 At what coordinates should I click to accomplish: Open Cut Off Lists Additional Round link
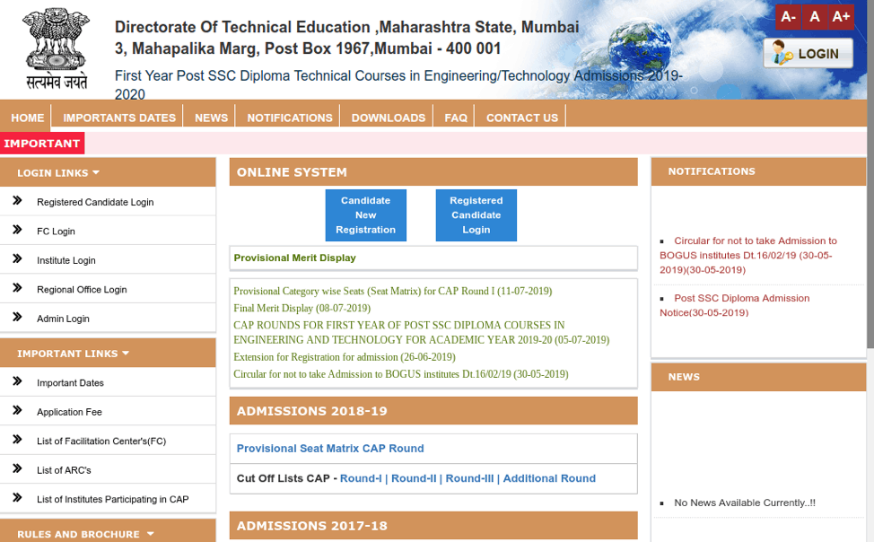point(549,478)
